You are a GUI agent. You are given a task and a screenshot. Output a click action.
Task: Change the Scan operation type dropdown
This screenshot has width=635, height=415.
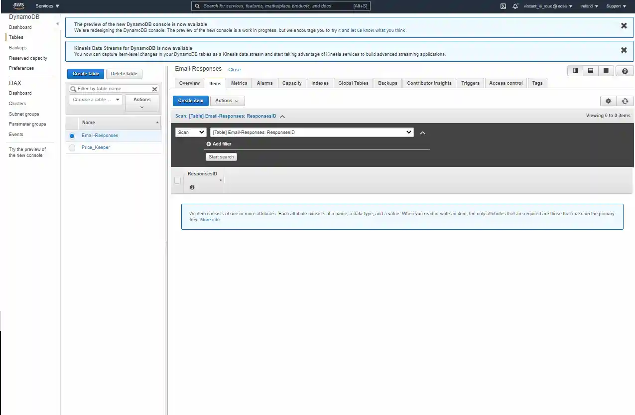[x=191, y=133]
